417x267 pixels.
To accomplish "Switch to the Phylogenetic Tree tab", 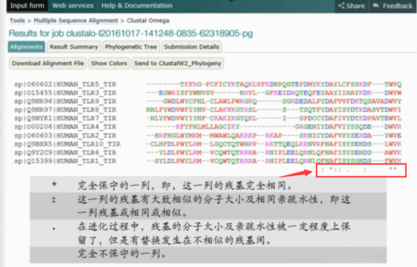I will 131,47.
